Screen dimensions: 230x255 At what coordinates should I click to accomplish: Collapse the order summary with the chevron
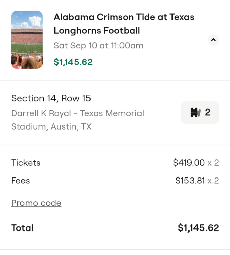click(213, 40)
